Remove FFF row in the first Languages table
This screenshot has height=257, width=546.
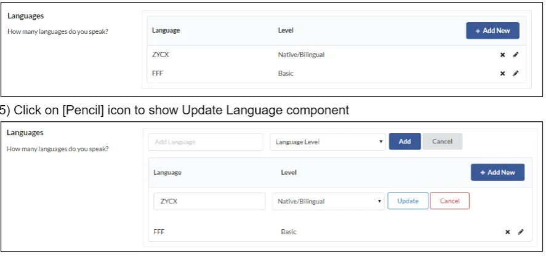coord(502,73)
